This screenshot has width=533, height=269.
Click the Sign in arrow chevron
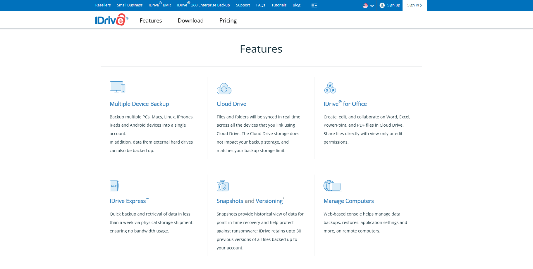coord(421,5)
